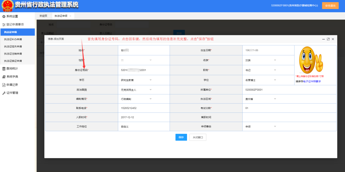The height and width of the screenshot is (172, 345).
Task: Click the 关闭窗口 button
Action: 198,137
